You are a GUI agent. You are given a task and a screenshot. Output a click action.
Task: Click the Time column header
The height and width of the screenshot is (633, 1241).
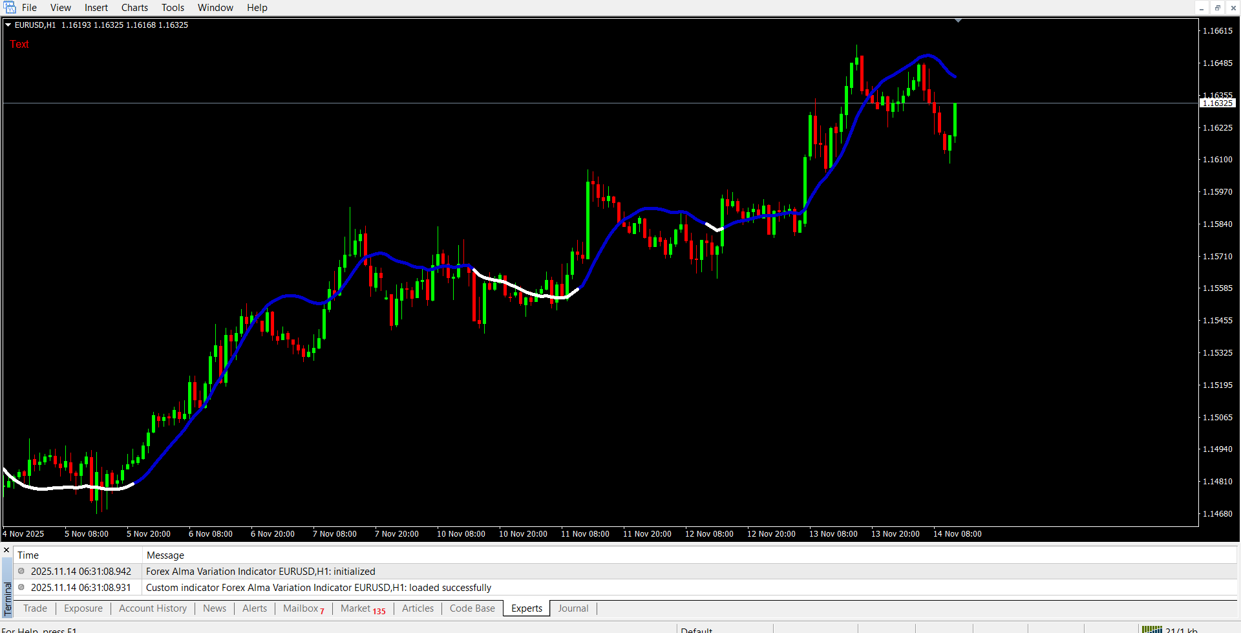pos(28,555)
